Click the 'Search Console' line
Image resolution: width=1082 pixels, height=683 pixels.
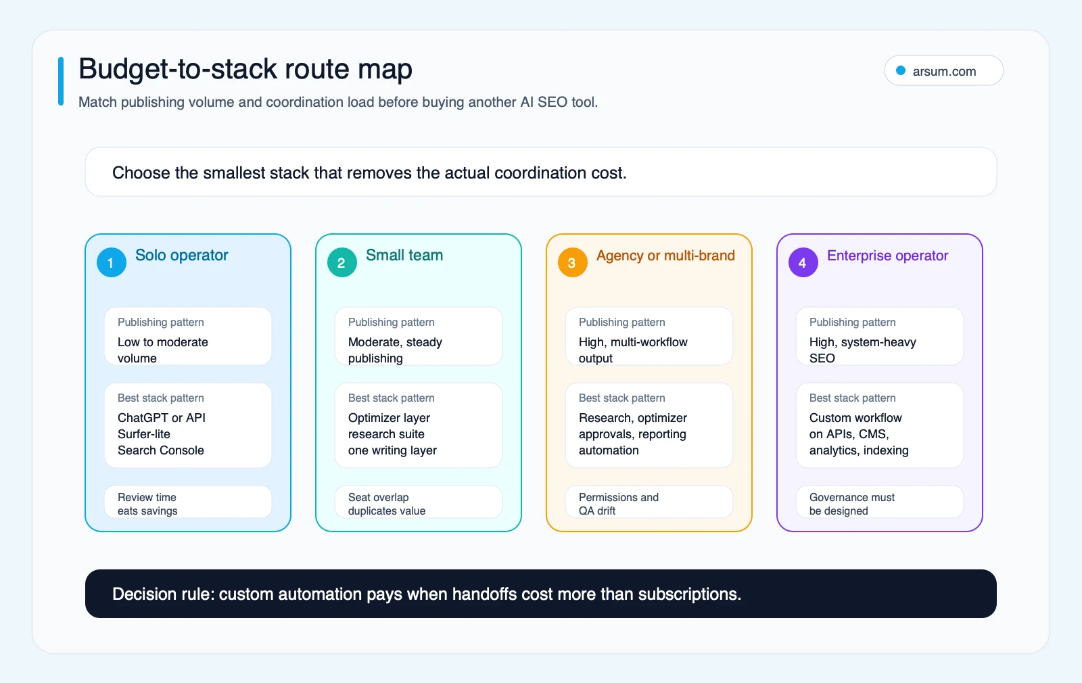tap(161, 450)
